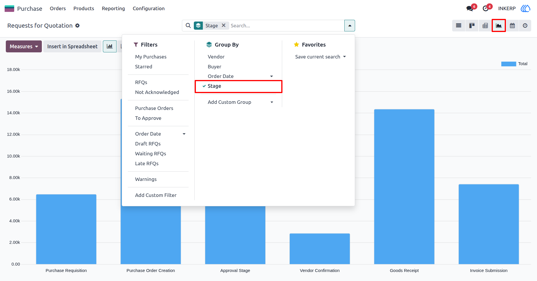The image size is (537, 281).
Task: Switch to graph view
Action: (x=499, y=26)
